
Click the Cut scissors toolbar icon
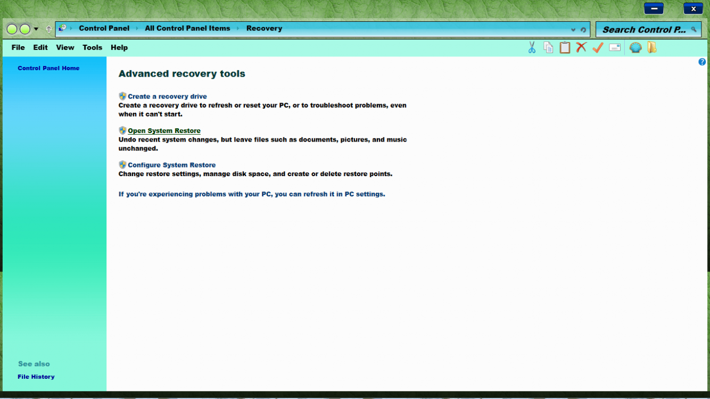pos(532,47)
